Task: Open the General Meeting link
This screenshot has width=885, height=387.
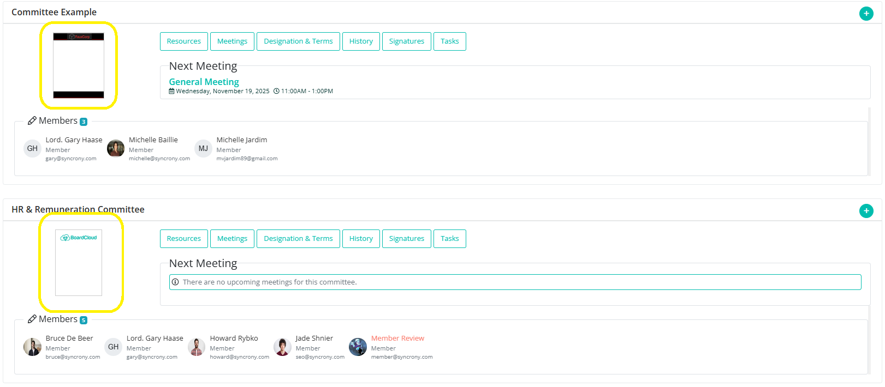Action: [204, 82]
